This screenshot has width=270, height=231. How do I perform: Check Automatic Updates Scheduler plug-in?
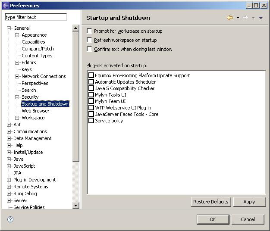(x=91, y=82)
